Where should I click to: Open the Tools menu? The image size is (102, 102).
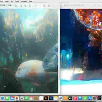(x=17, y=1)
